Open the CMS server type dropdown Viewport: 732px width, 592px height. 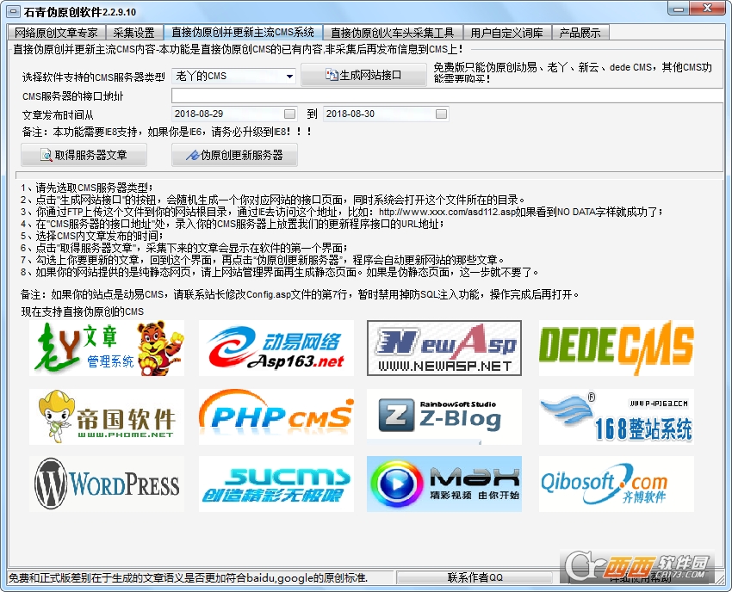(x=290, y=77)
